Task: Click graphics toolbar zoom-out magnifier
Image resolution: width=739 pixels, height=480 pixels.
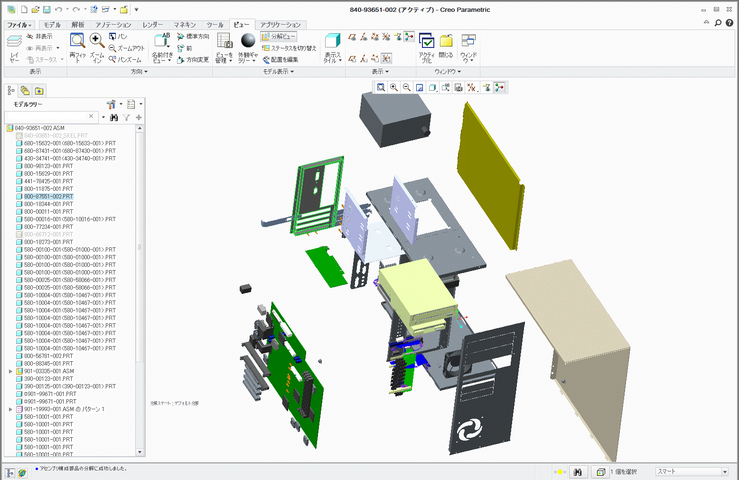Action: (x=406, y=87)
